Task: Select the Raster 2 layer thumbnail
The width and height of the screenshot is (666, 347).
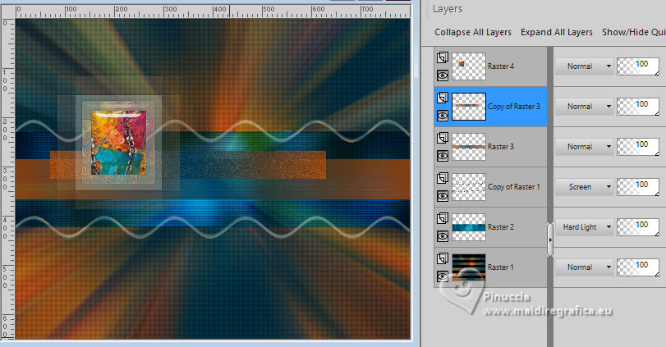Action: 468,227
